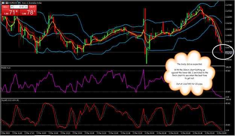235x136 pixels.
Task: Click the EURAUD M5 chart title text
Action: click(26, 3)
